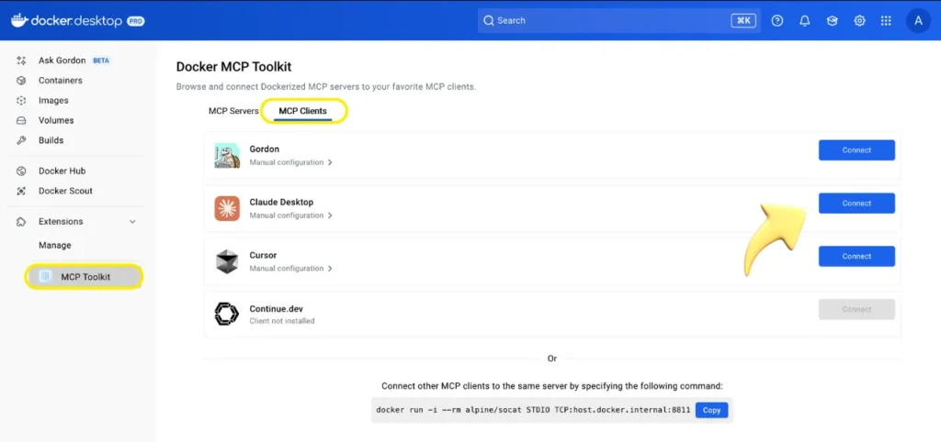Connect the Gordon client
Screen dimensions: 941x442
(856, 150)
